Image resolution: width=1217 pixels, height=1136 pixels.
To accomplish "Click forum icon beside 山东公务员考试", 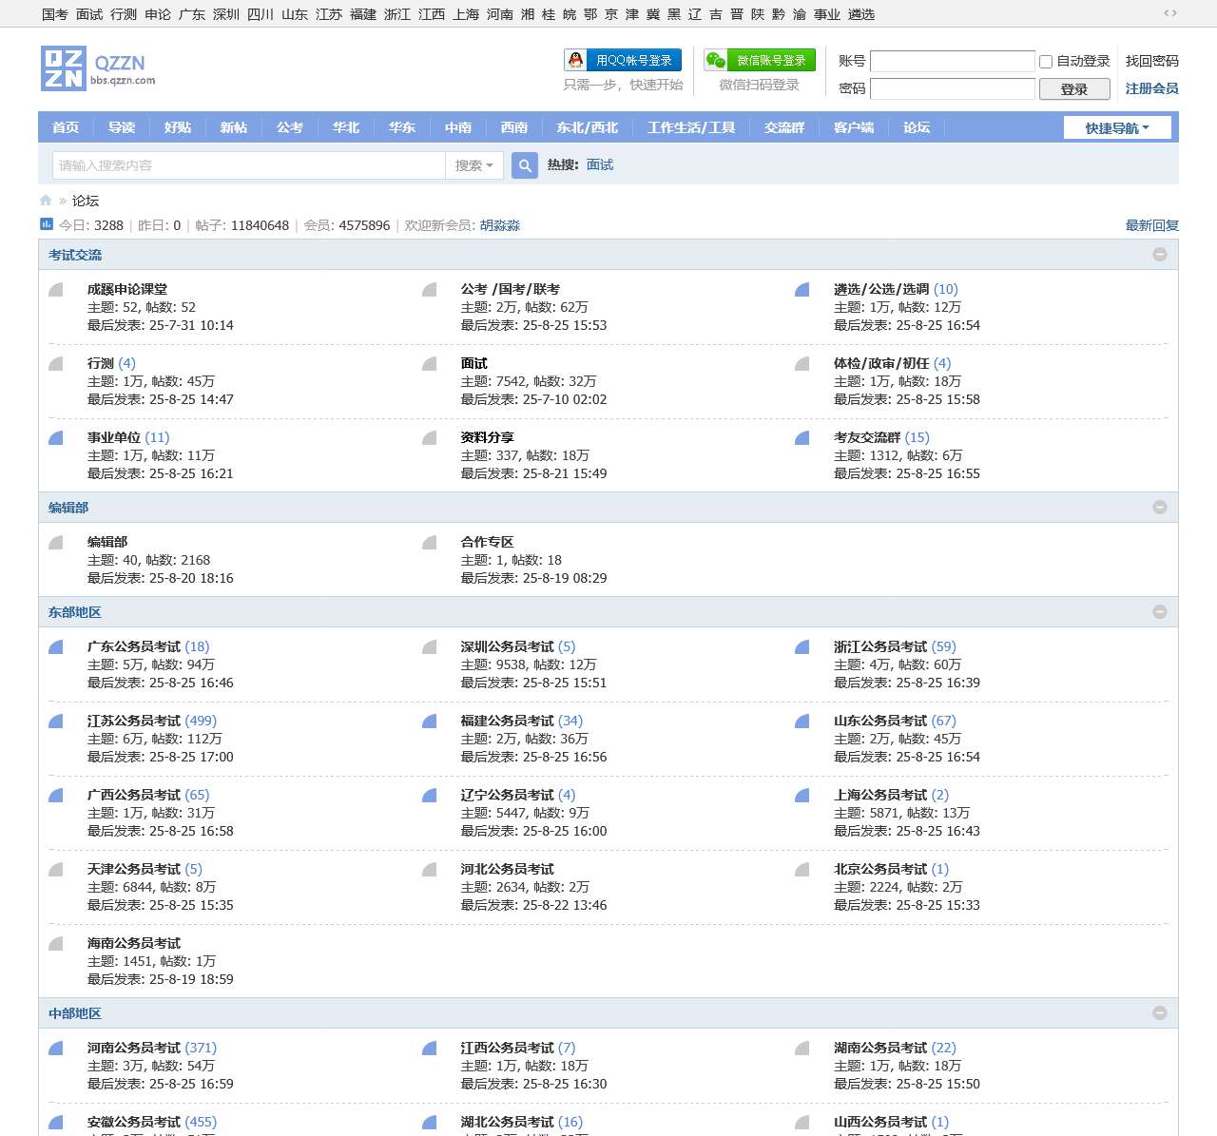I will (802, 722).
